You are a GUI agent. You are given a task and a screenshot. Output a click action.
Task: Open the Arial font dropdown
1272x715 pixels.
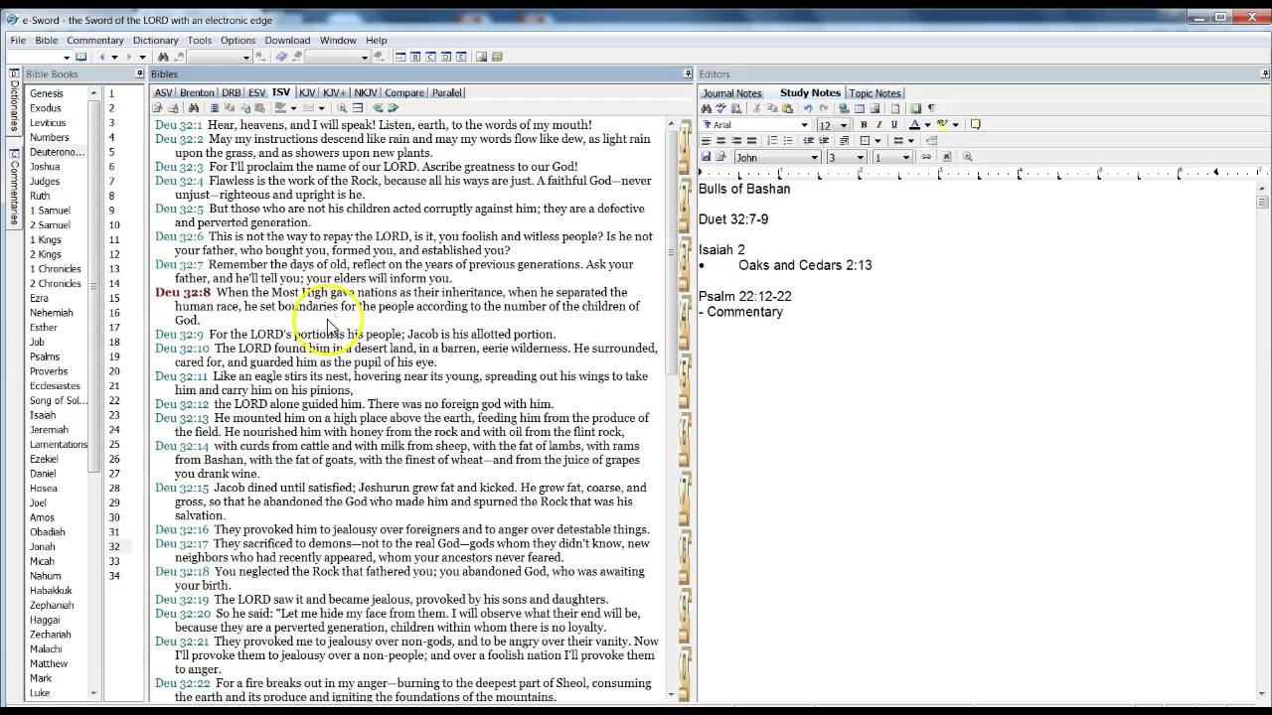(x=805, y=125)
